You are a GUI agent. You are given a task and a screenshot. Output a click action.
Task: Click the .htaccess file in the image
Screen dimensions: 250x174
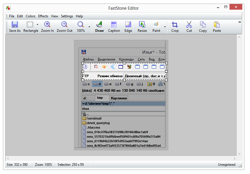[x=91, y=127]
